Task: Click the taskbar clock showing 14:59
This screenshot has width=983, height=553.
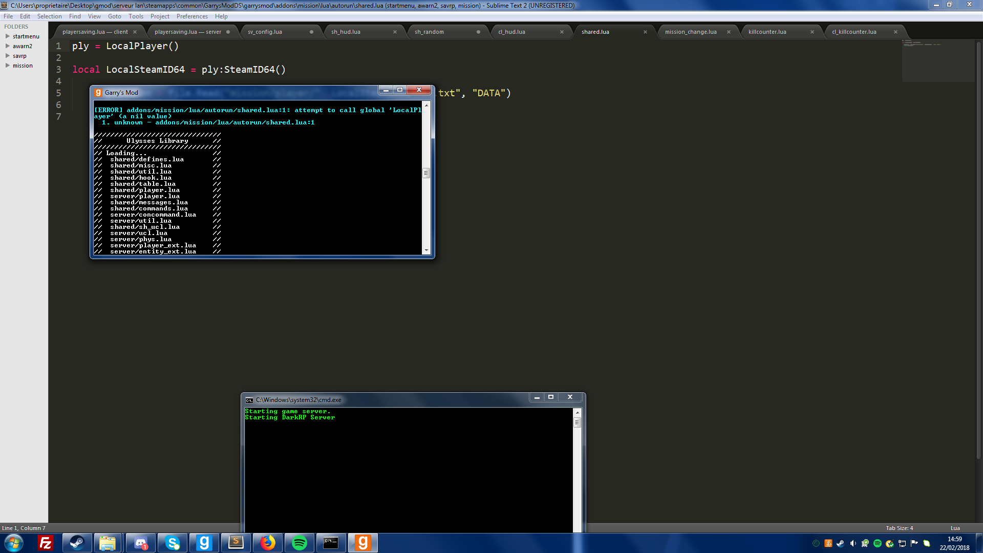Action: (954, 543)
